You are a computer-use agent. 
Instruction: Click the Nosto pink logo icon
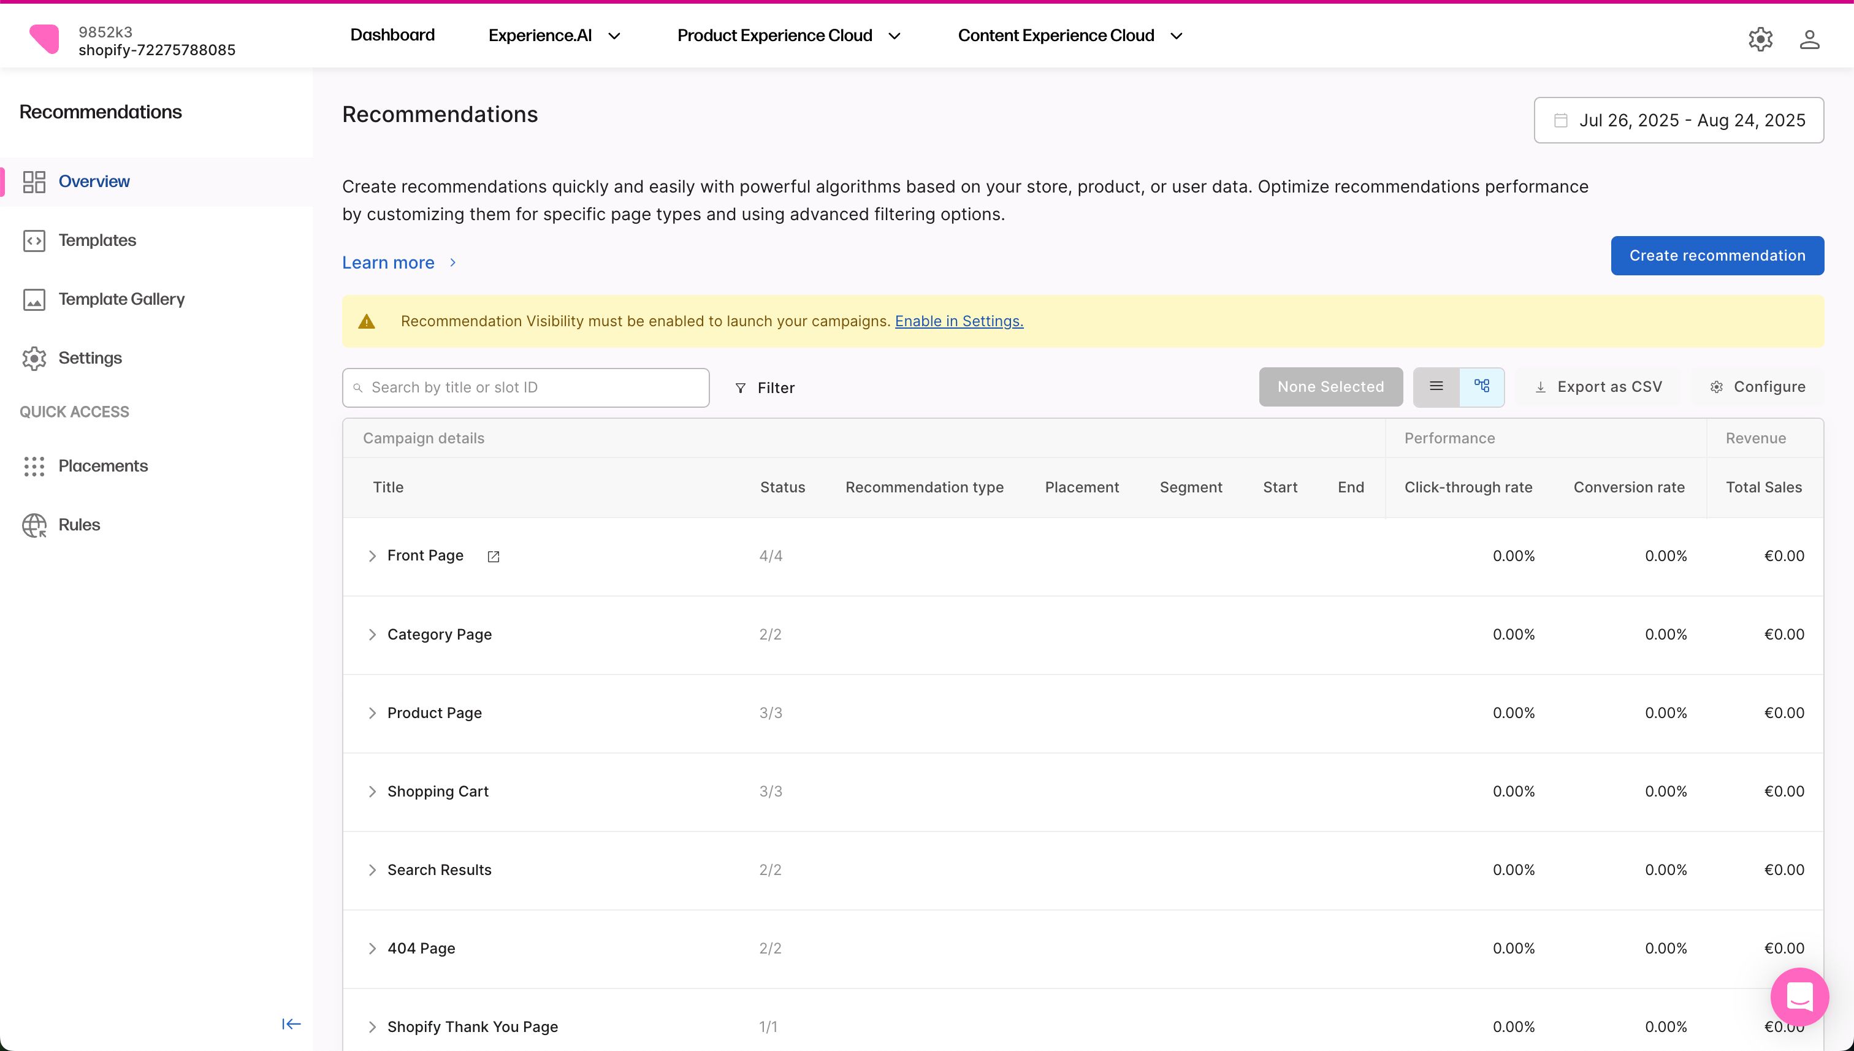pyautogui.click(x=45, y=39)
